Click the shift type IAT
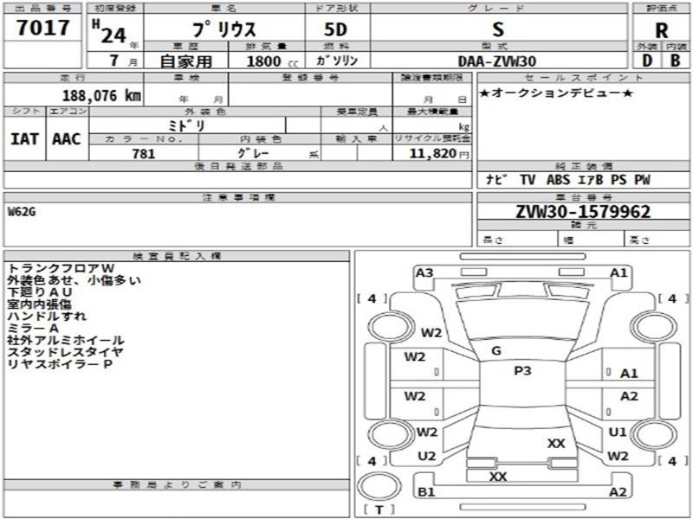 24,139
